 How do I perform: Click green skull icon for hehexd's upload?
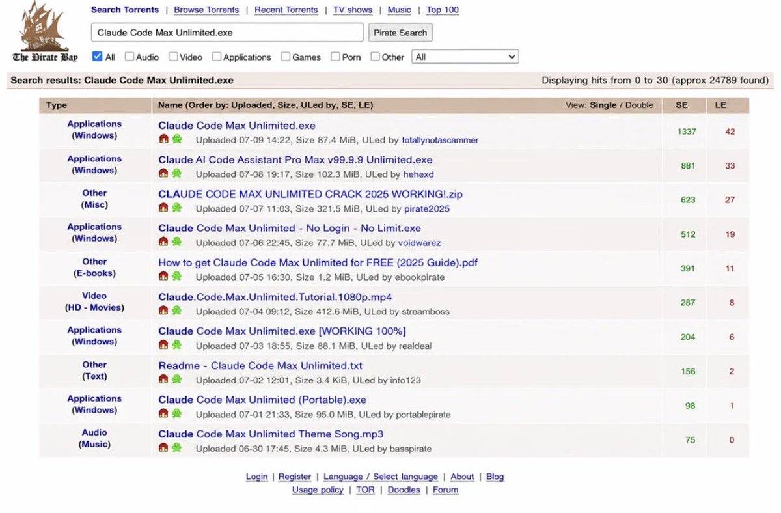click(x=176, y=174)
